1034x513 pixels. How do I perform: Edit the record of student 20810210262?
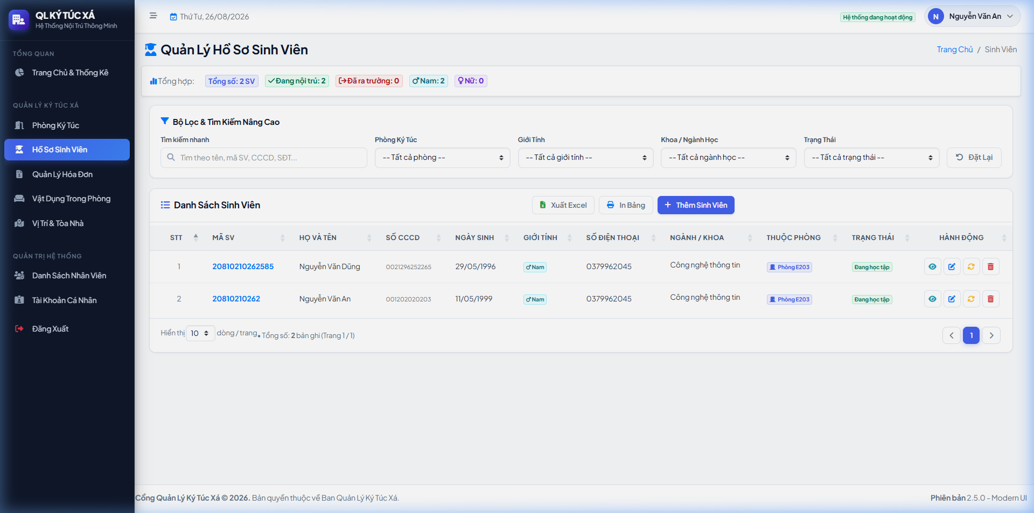(x=952, y=299)
